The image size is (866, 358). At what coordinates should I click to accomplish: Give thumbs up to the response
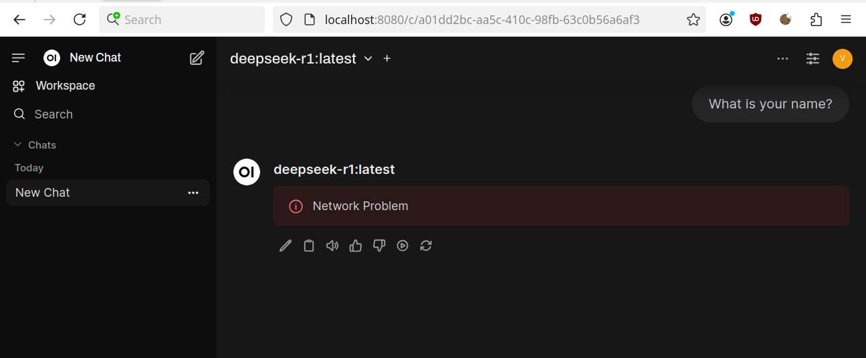click(x=356, y=246)
